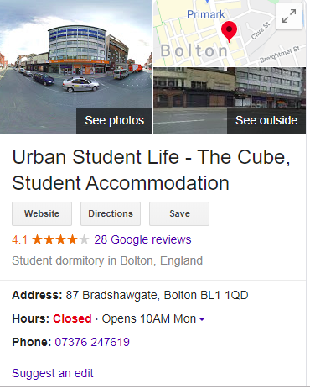The height and width of the screenshot is (389, 310).
Task: Open the See photos overlay
Action: [x=114, y=120]
